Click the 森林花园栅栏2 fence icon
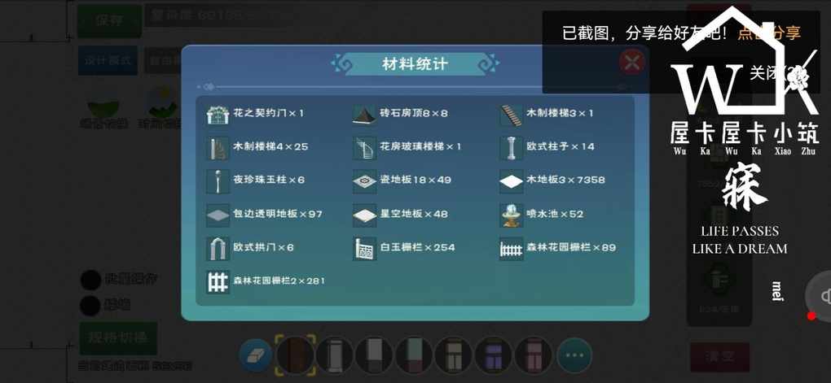831x383 pixels. (x=218, y=281)
